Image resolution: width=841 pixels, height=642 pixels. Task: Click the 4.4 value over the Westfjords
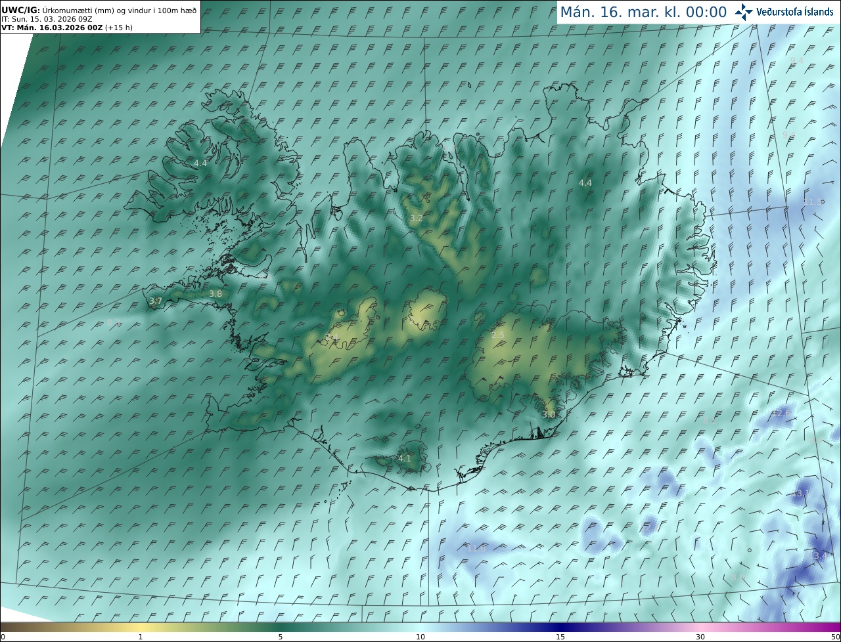point(200,163)
